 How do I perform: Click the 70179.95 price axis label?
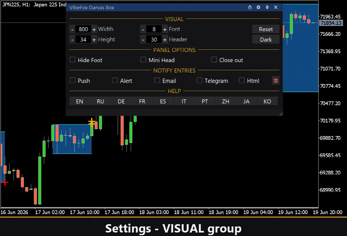point(331,120)
